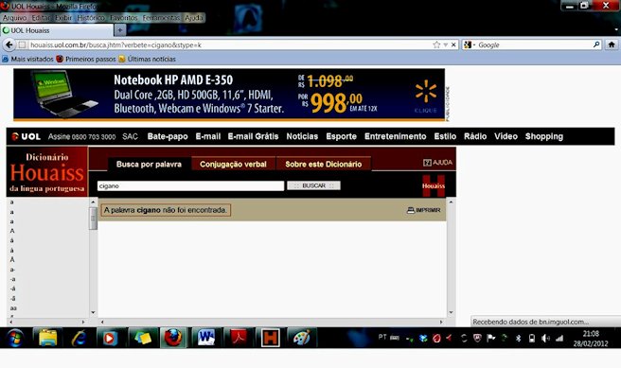Click the UOL logo in black bar
The width and height of the screenshot is (621, 368).
pos(27,136)
